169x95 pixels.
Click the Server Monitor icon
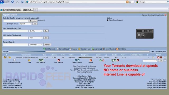(103, 49)
